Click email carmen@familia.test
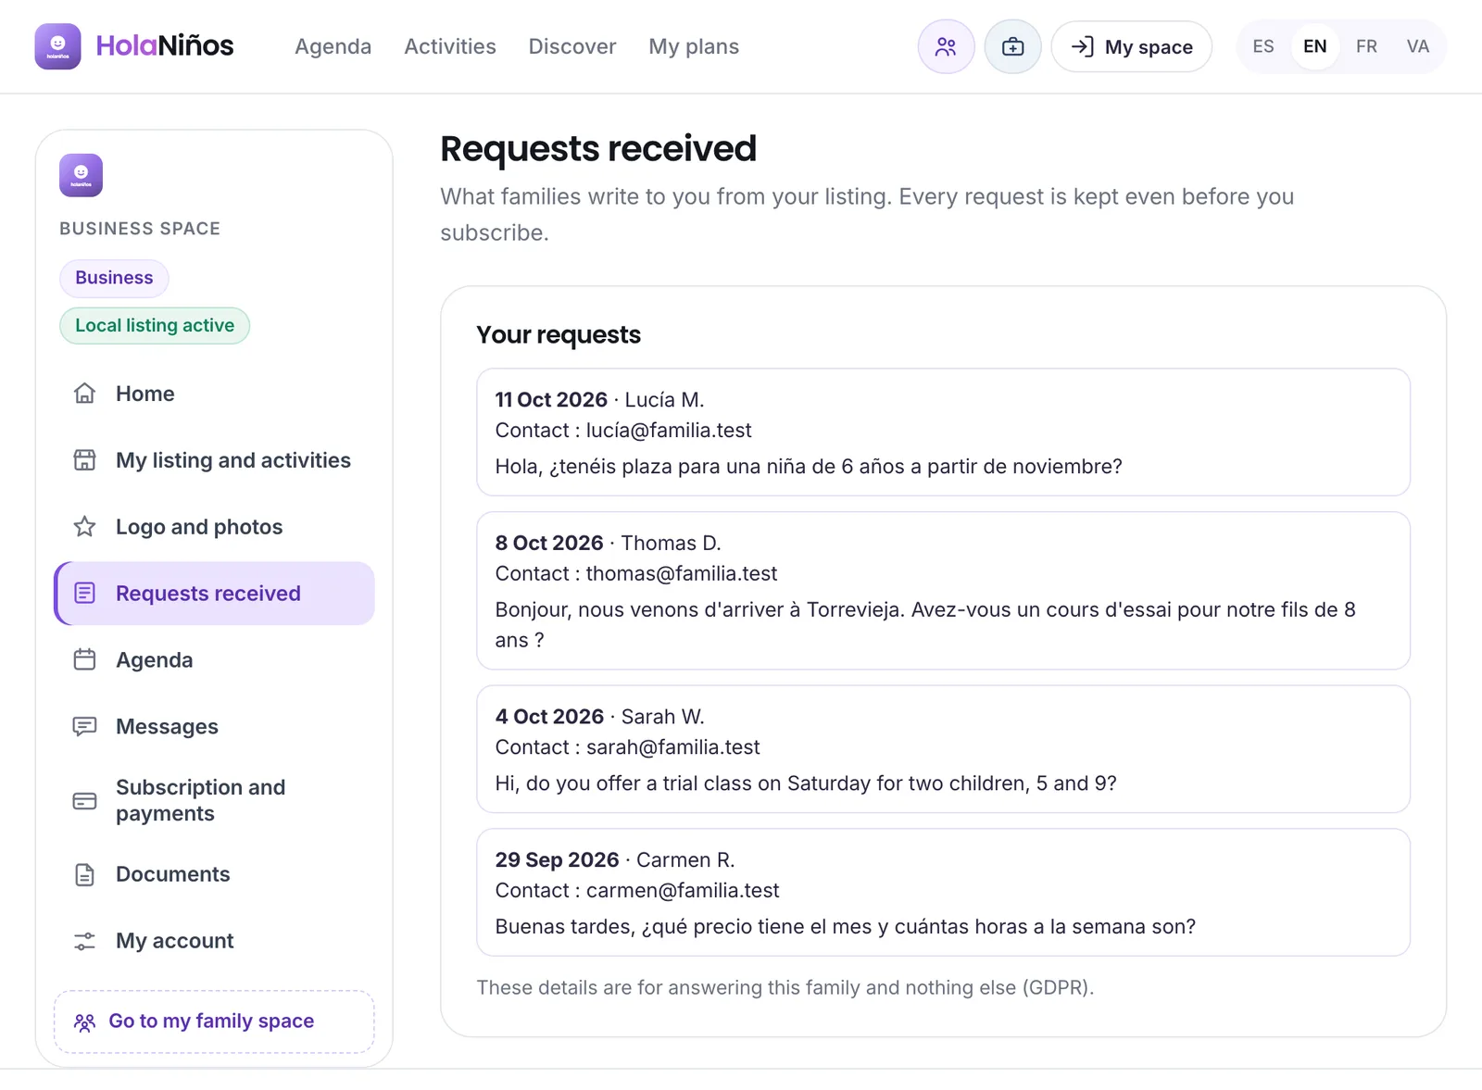The height and width of the screenshot is (1090, 1482). click(683, 891)
